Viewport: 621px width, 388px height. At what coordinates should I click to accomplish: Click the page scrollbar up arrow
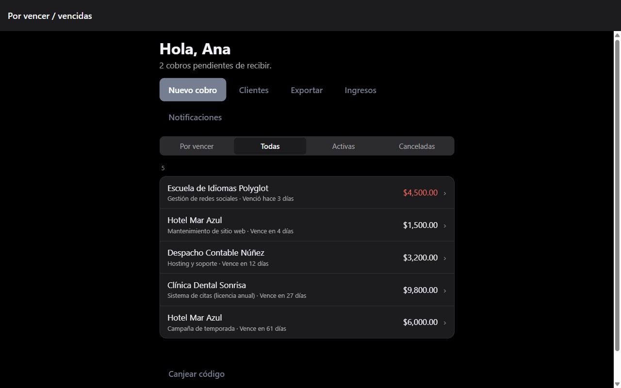click(617, 35)
